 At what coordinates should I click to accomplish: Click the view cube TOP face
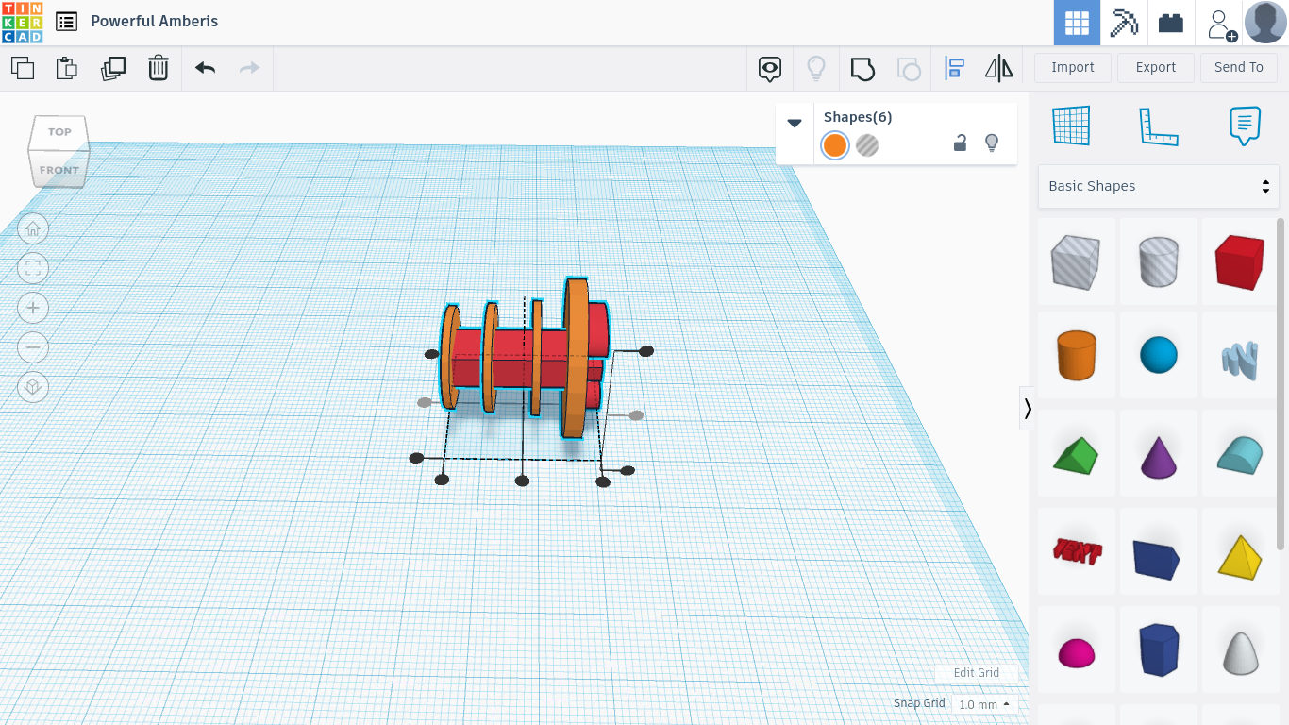tap(59, 132)
